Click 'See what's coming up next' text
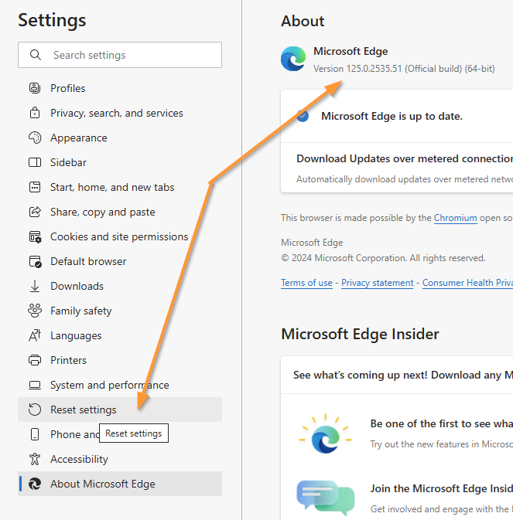Viewport: 513px width, 520px height. [x=403, y=375]
